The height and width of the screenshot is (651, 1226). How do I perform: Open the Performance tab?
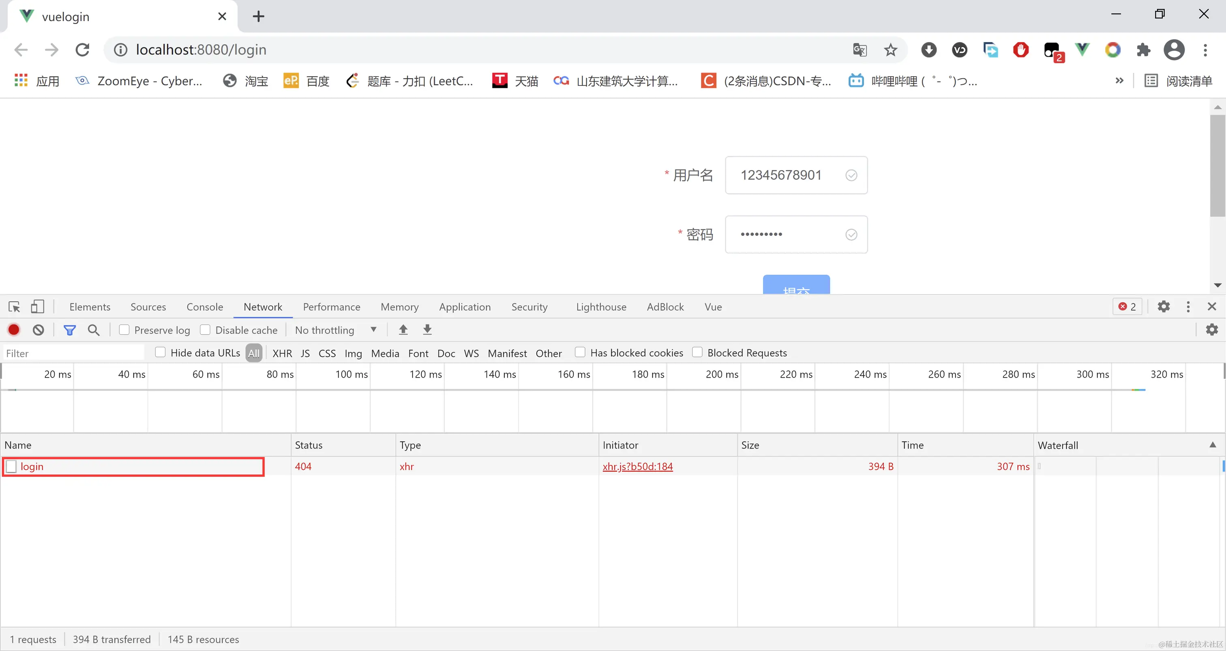[x=332, y=307]
